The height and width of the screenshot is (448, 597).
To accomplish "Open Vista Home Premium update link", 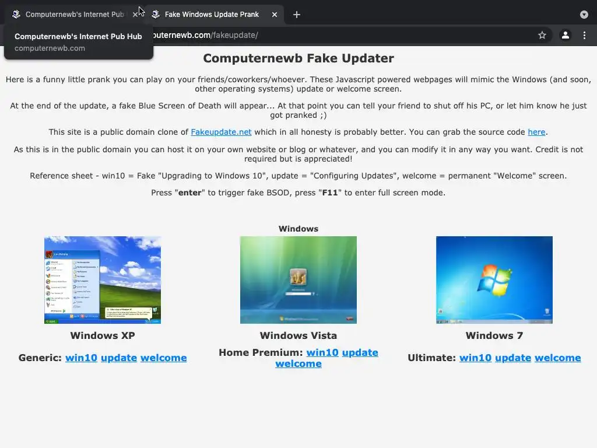I will point(360,352).
